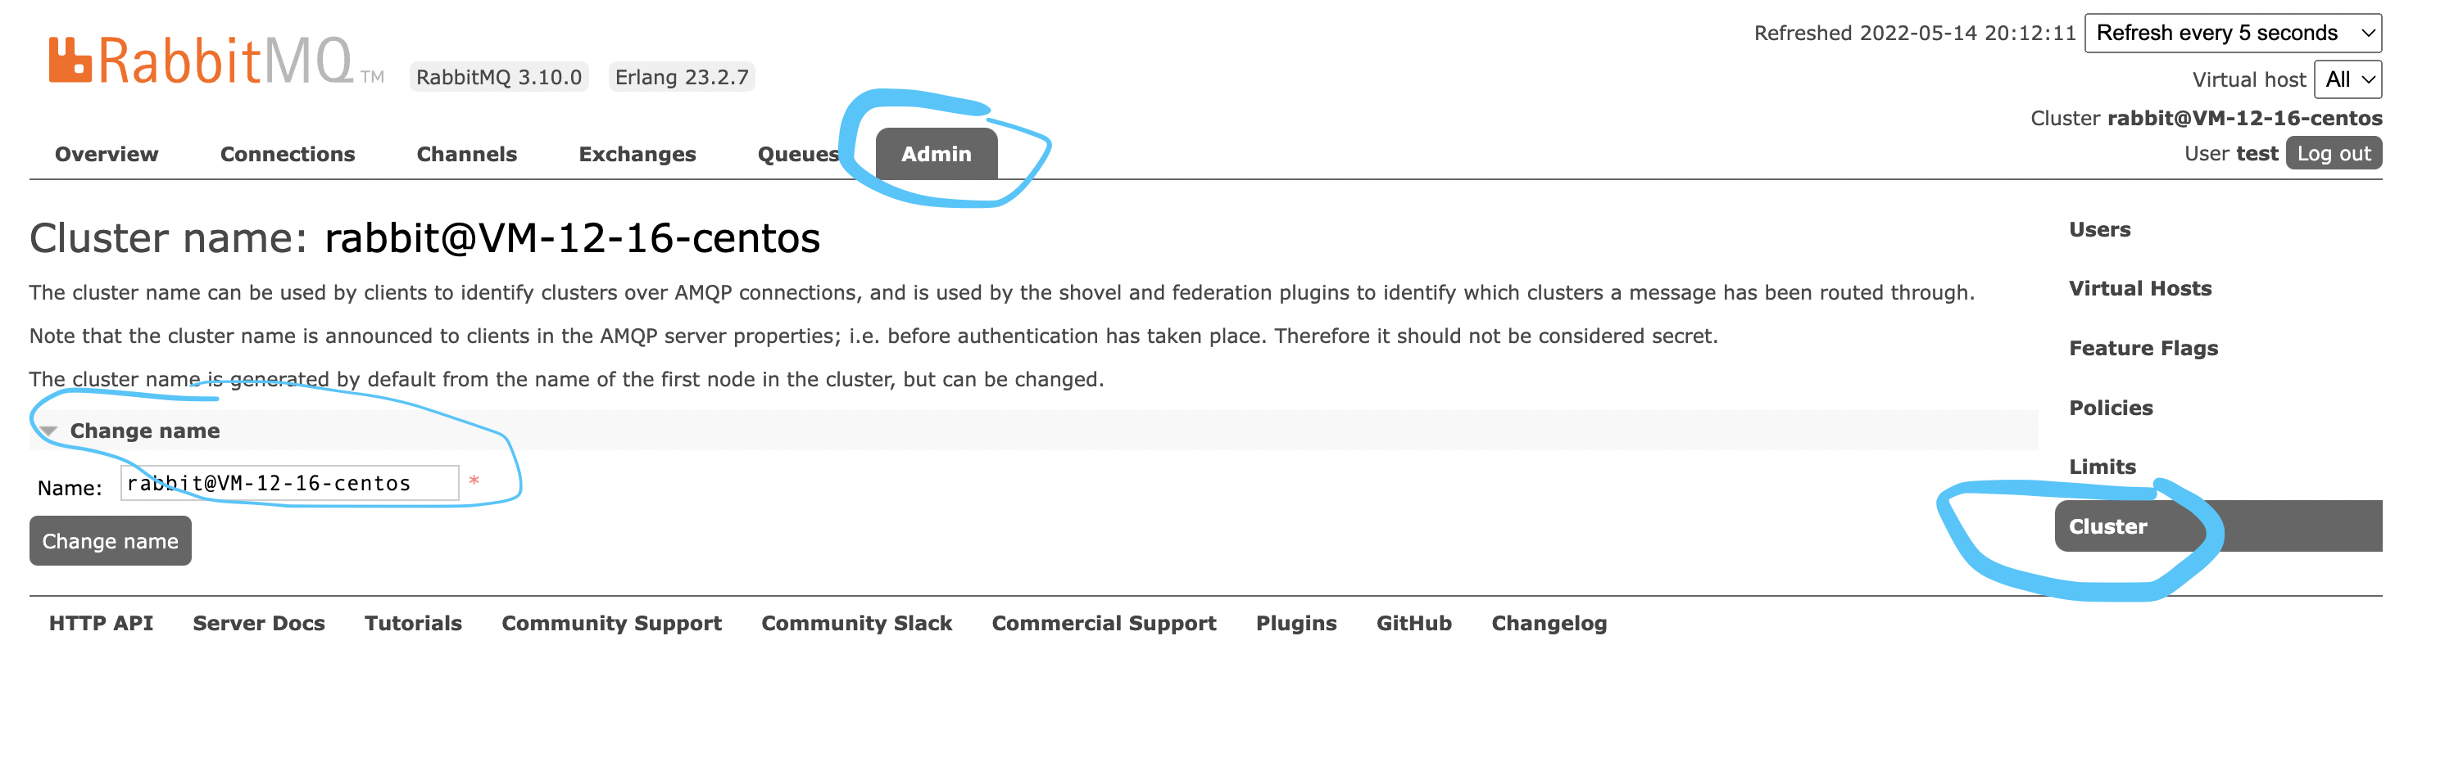
Task: Collapse the Change name section triangle
Action: (49, 431)
